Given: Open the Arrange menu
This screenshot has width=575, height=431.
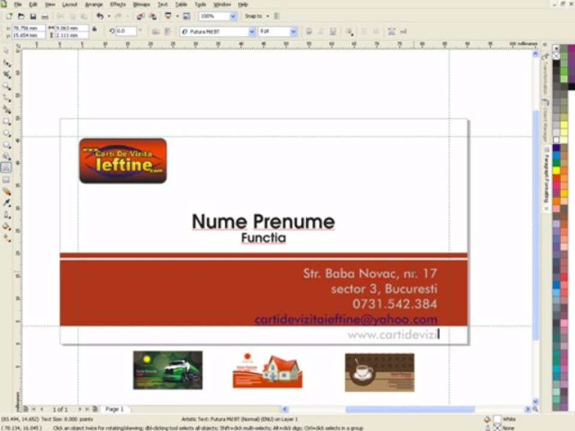Looking at the screenshot, I should point(94,4).
